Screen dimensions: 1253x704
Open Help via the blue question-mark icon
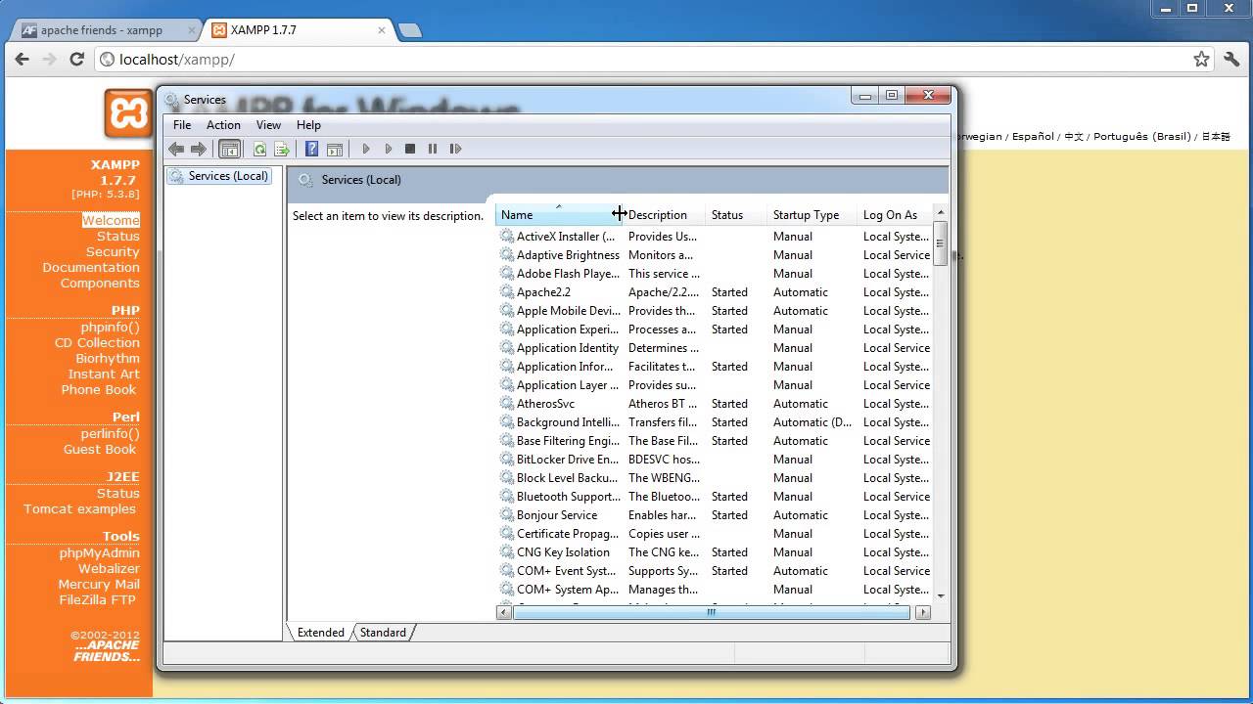click(x=311, y=149)
